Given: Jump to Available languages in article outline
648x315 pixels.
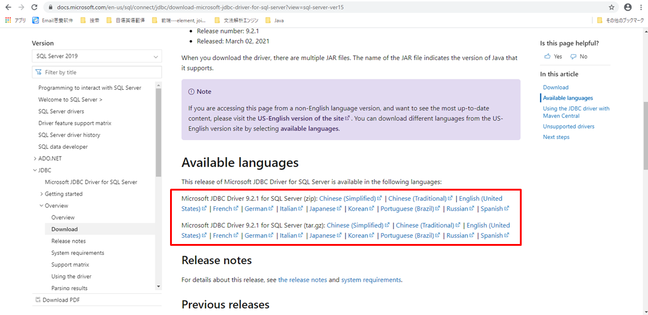Looking at the screenshot, I should point(568,98).
